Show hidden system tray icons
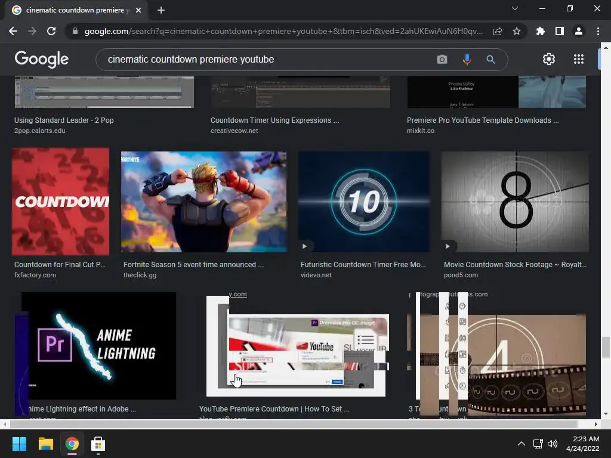Image resolution: width=611 pixels, height=458 pixels. point(521,444)
